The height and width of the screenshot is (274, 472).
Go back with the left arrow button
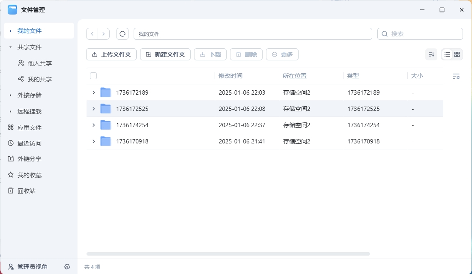(92, 34)
